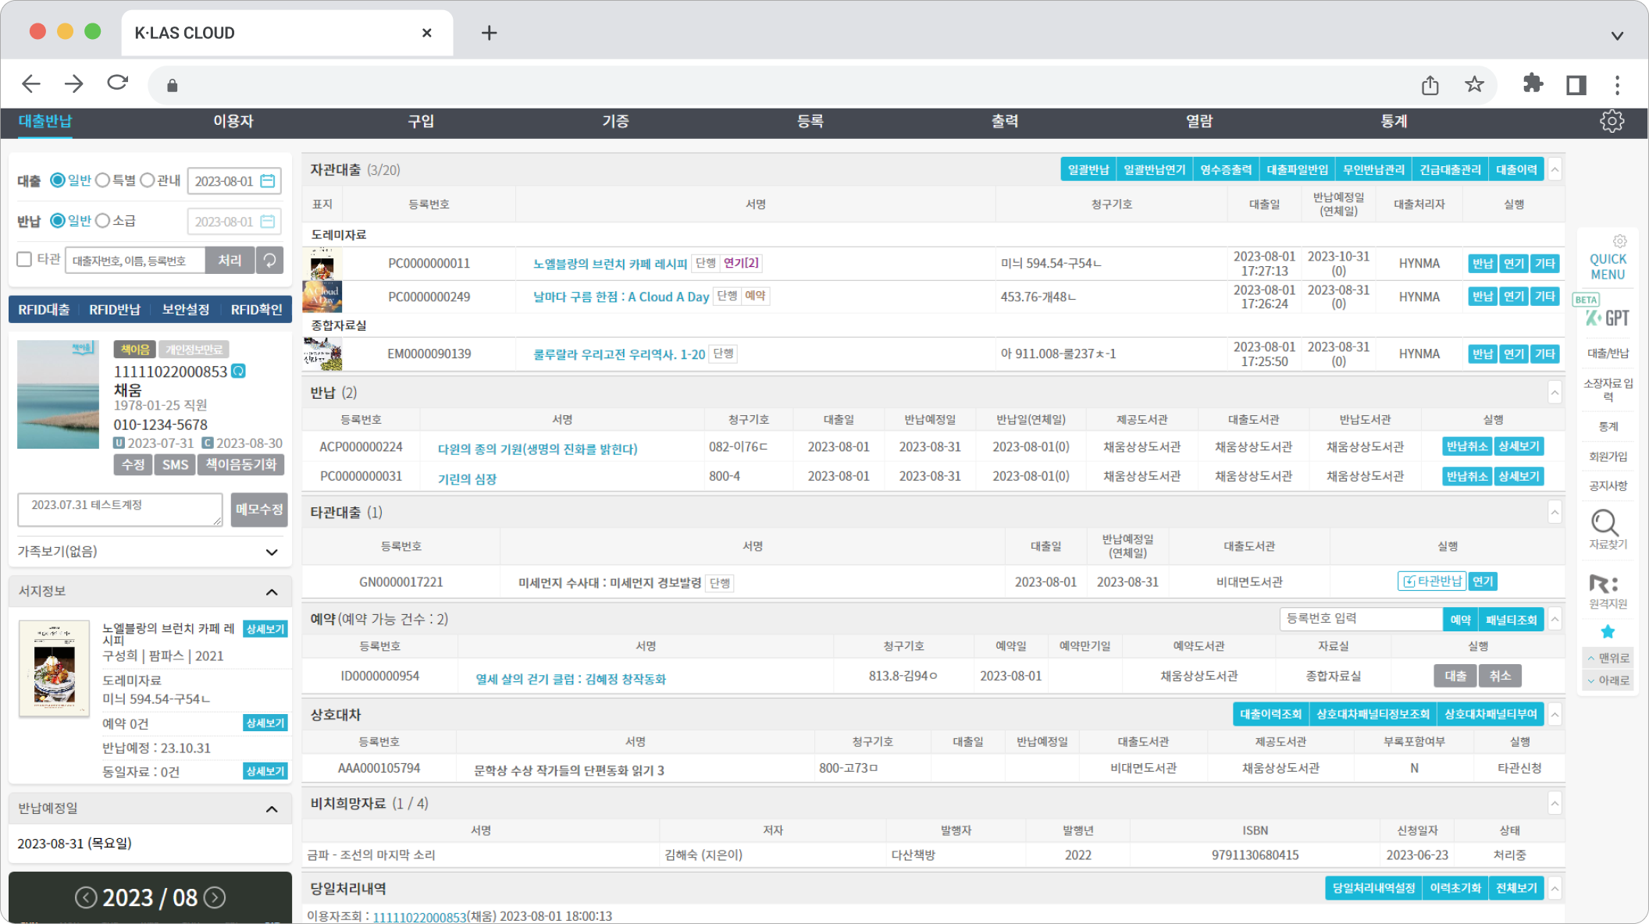Click the 등록번호 입력 reservation field
This screenshot has height=924, width=1649.
point(1359,619)
